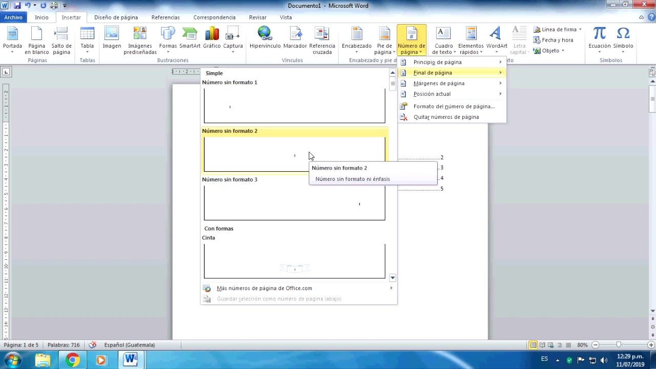Open the Formas shapes gallery
Screen dimensions: 656x369
[x=168, y=40]
